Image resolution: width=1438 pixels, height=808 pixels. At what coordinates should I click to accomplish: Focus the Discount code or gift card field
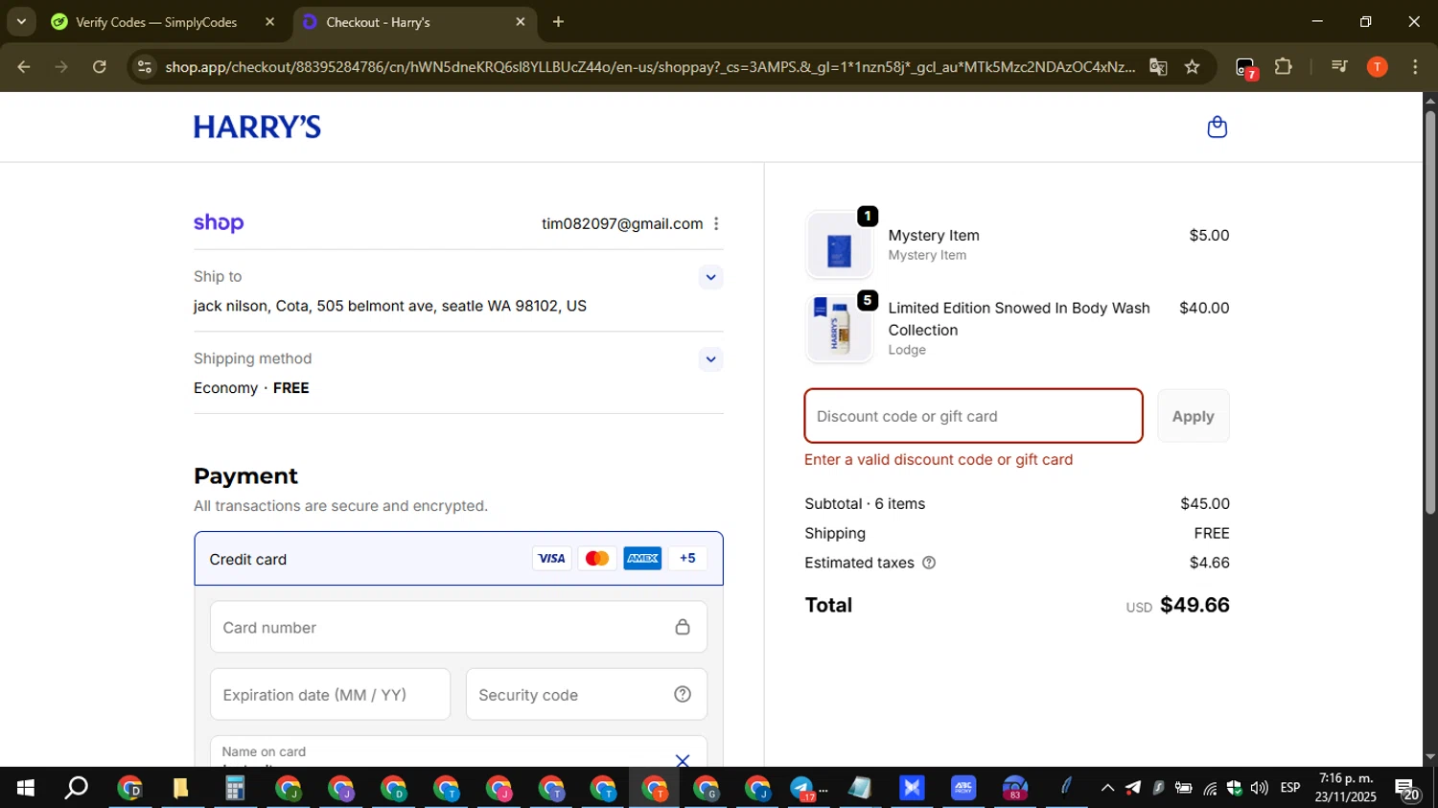point(973,416)
